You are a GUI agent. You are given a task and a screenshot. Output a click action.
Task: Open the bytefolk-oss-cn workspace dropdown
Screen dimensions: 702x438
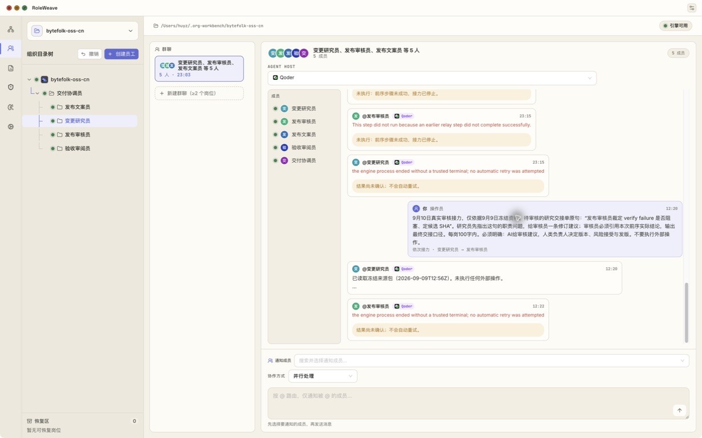[83, 31]
